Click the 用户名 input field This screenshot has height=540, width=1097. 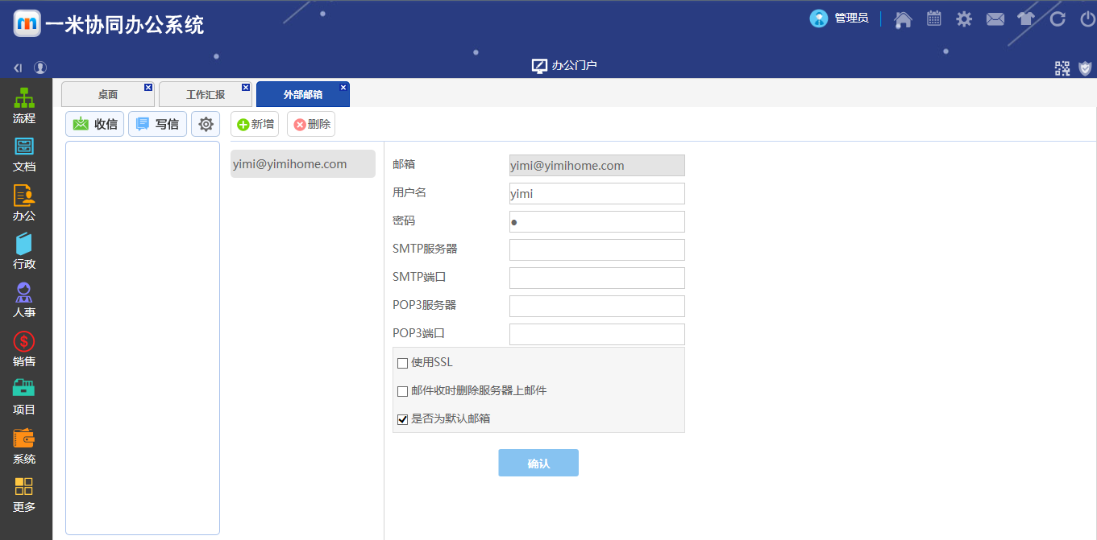pos(597,193)
